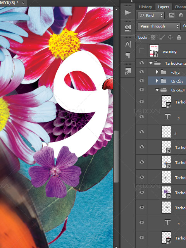Click the warning layer thumbnail
The width and height of the screenshot is (186, 248).
coord(154,51)
